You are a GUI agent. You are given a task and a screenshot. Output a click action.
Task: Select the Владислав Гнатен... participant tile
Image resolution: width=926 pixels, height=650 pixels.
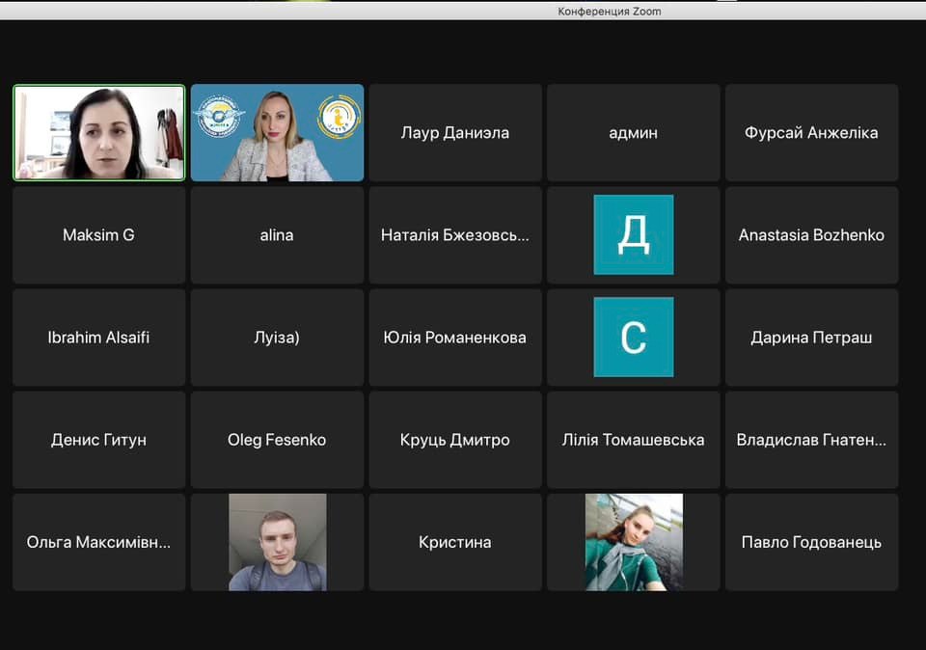[x=811, y=440]
